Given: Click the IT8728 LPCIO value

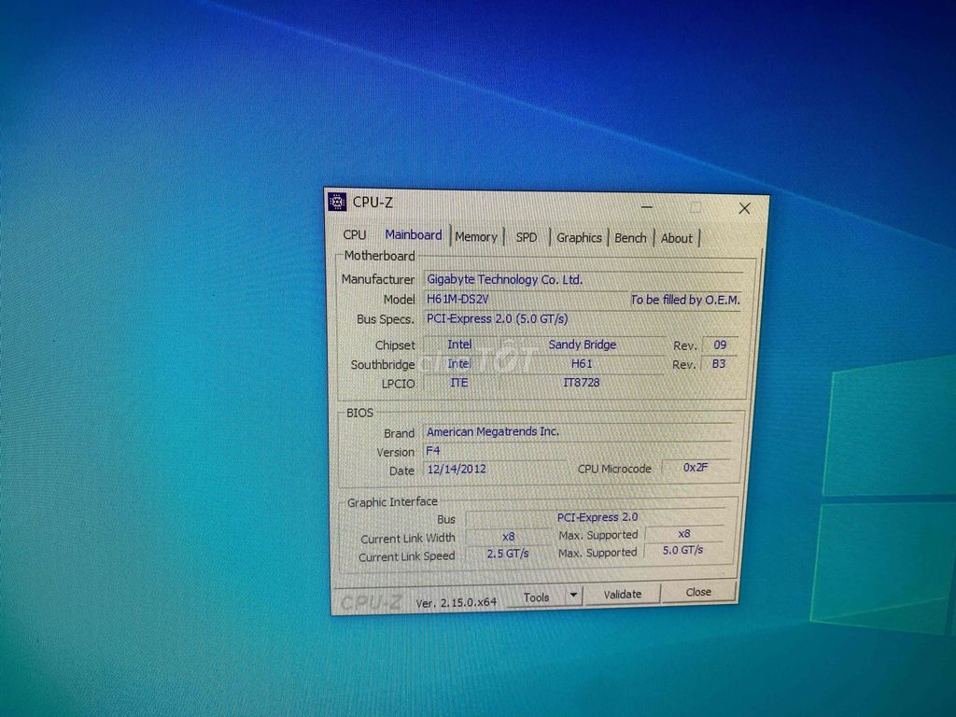Looking at the screenshot, I should 581,383.
